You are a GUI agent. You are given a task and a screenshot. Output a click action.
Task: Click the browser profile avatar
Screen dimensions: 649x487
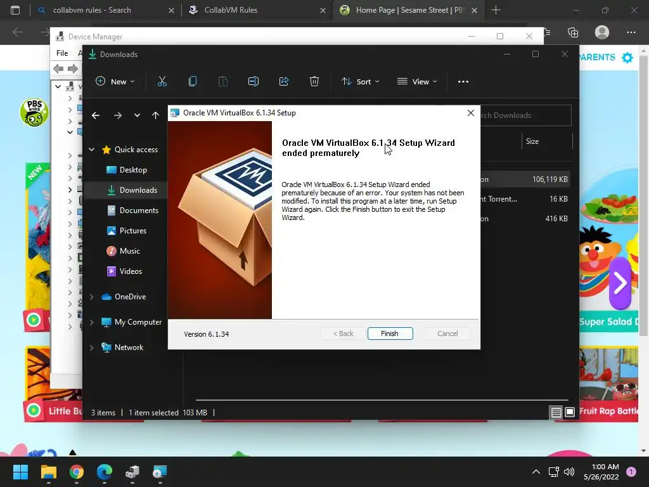[x=602, y=32]
